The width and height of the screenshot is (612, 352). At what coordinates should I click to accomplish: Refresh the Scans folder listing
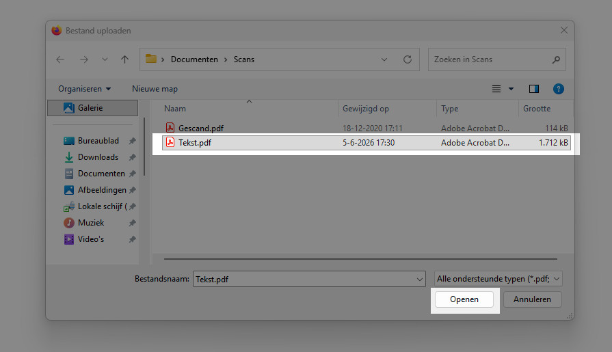point(408,59)
